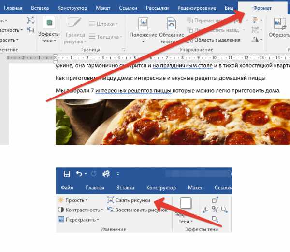Viewport: 290px width, 252px height.
Task: Click the white Эффекты тени shadow swatch
Action: coord(186,203)
